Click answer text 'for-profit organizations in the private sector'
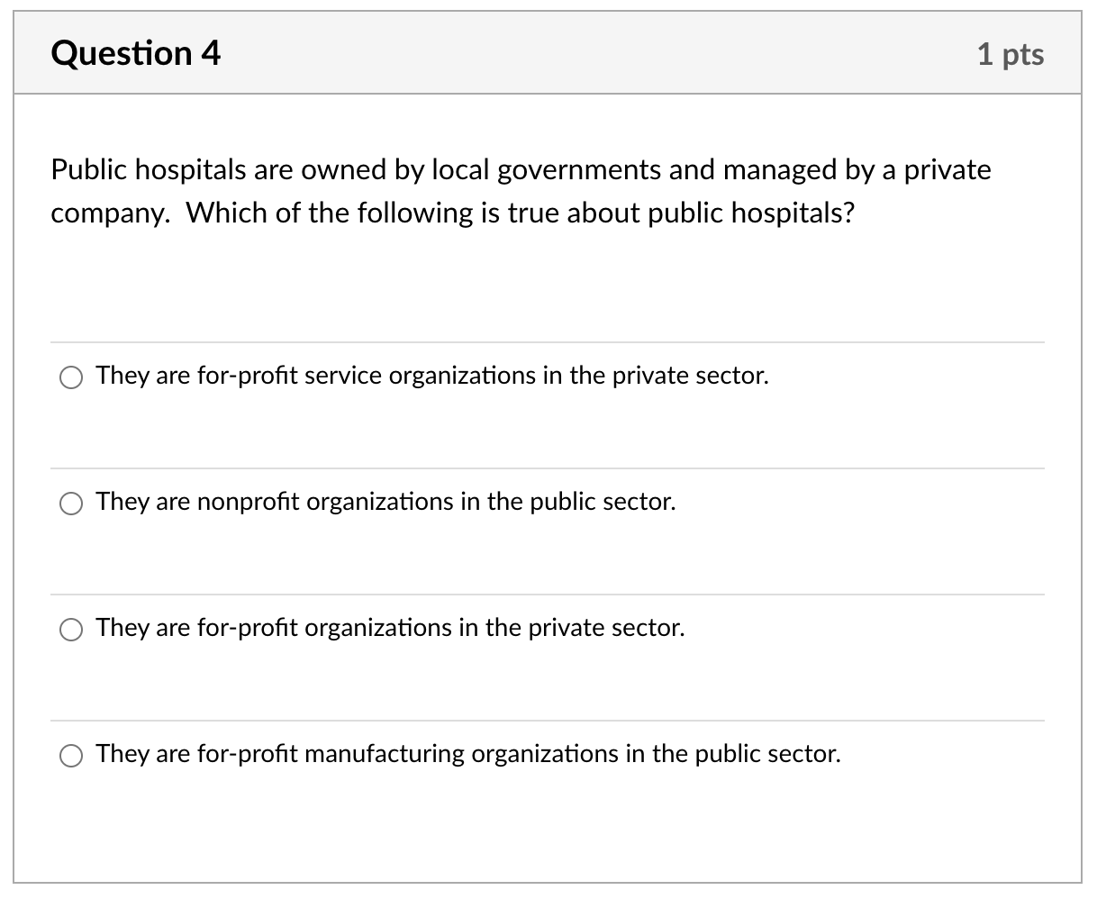Screen dimensions: 1097x899 click(x=440, y=628)
